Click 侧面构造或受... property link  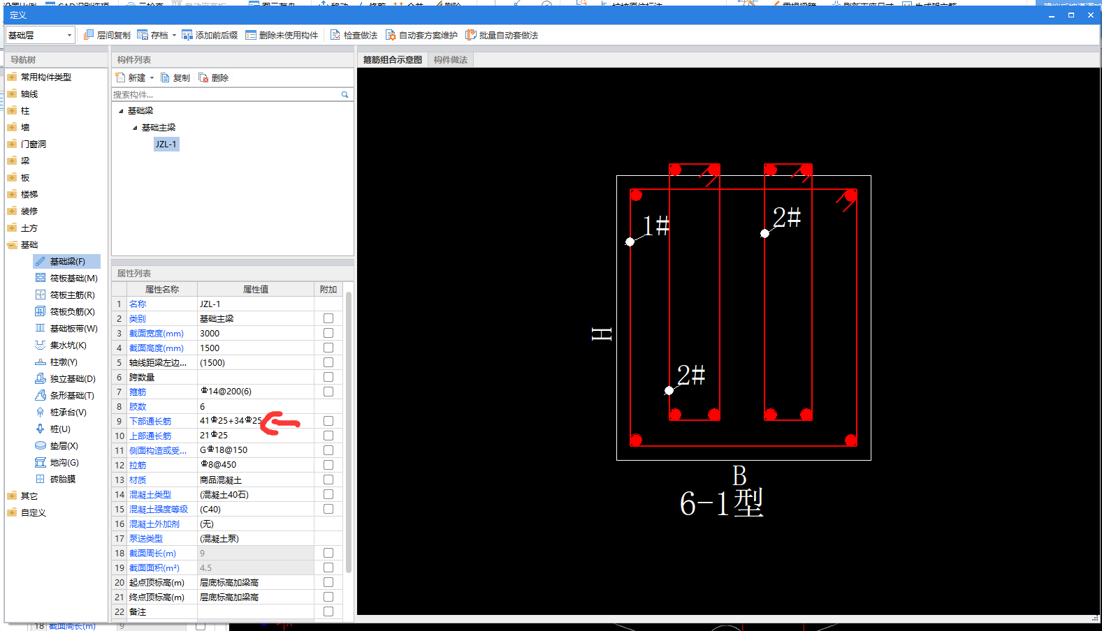click(x=158, y=451)
